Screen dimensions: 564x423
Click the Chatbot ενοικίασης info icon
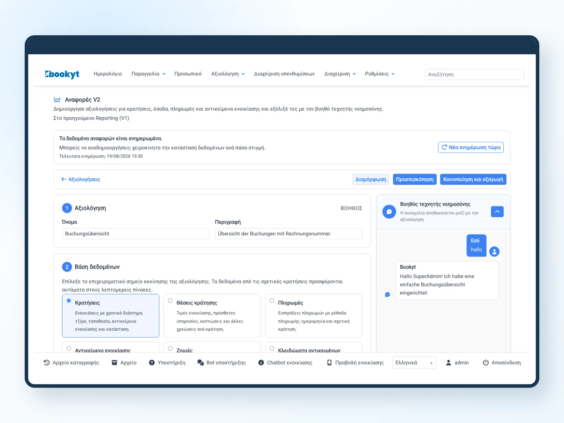(x=261, y=363)
